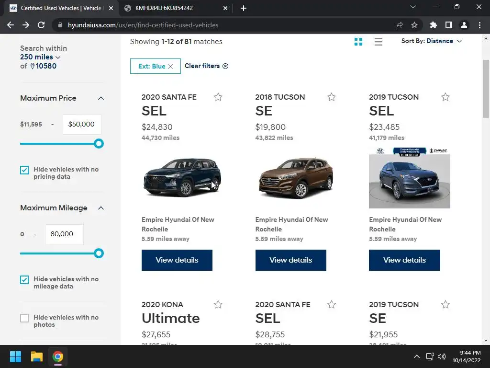490x368 pixels.
Task: Reload the page with browser refresh icon
Action: (x=41, y=25)
